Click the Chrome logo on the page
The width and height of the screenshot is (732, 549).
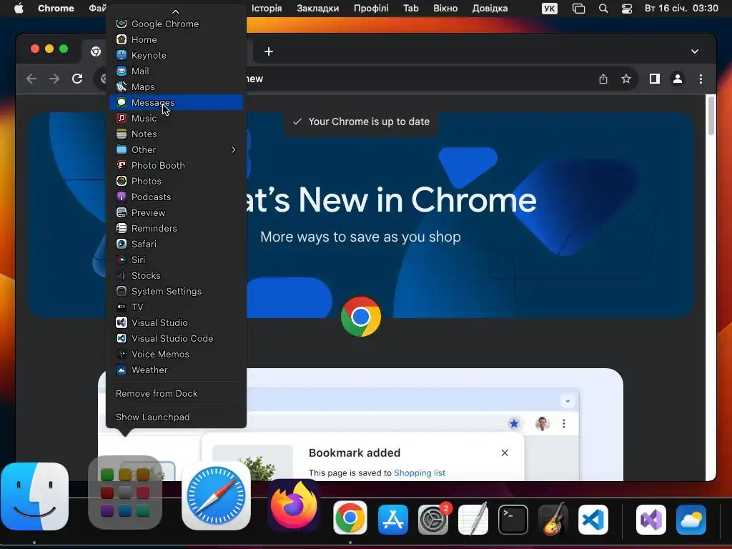361,317
